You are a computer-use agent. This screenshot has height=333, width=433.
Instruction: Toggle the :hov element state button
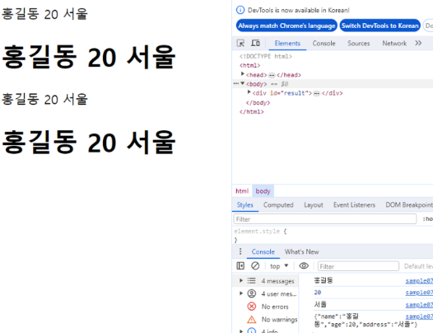(x=427, y=219)
